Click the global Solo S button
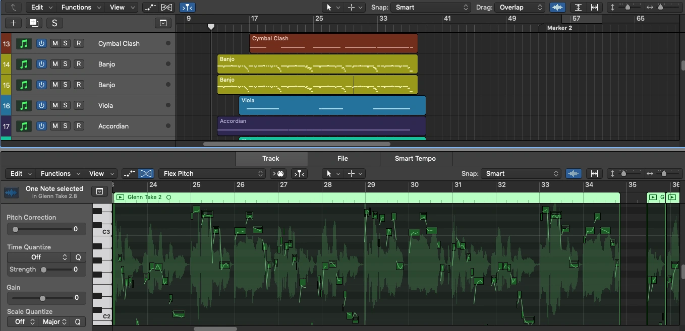The width and height of the screenshot is (685, 331). click(54, 23)
